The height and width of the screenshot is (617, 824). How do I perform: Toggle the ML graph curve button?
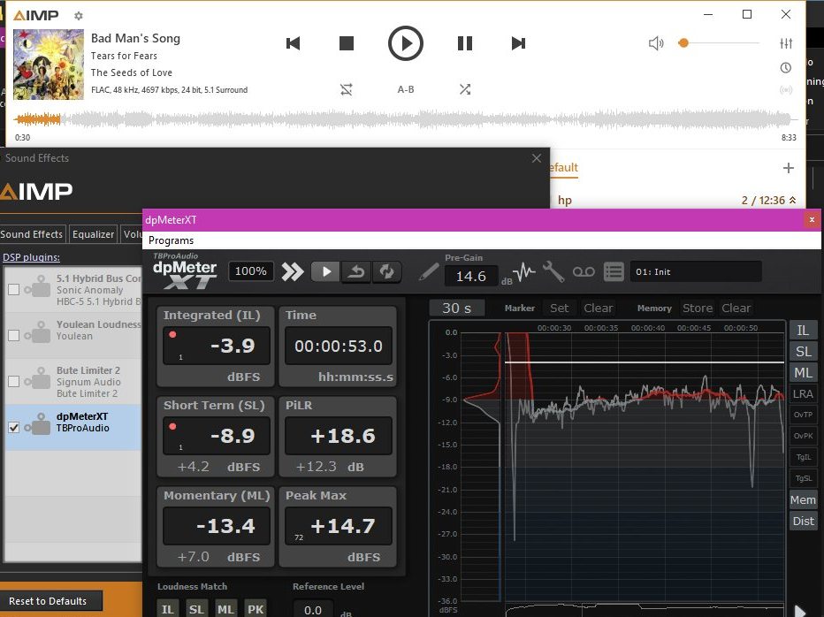coord(803,373)
